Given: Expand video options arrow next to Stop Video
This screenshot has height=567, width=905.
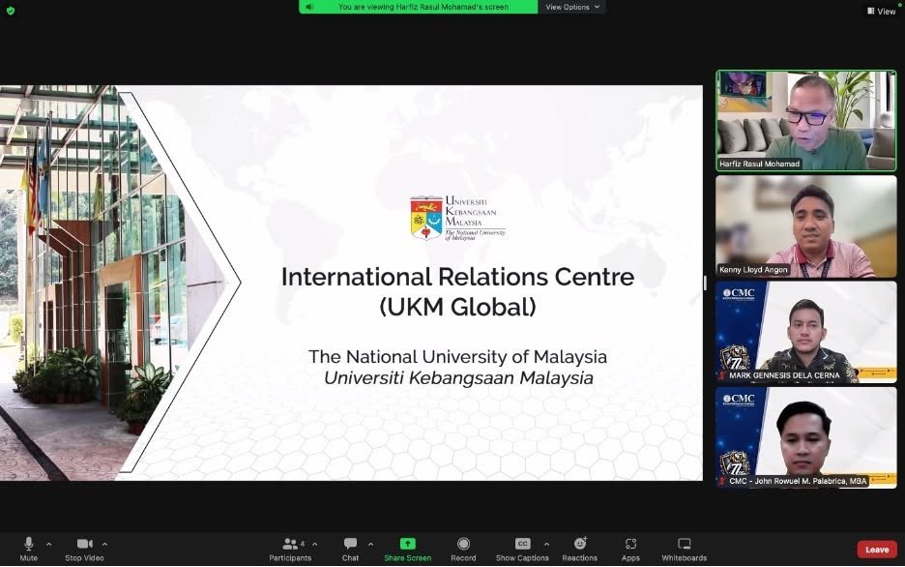Looking at the screenshot, I should [x=105, y=544].
